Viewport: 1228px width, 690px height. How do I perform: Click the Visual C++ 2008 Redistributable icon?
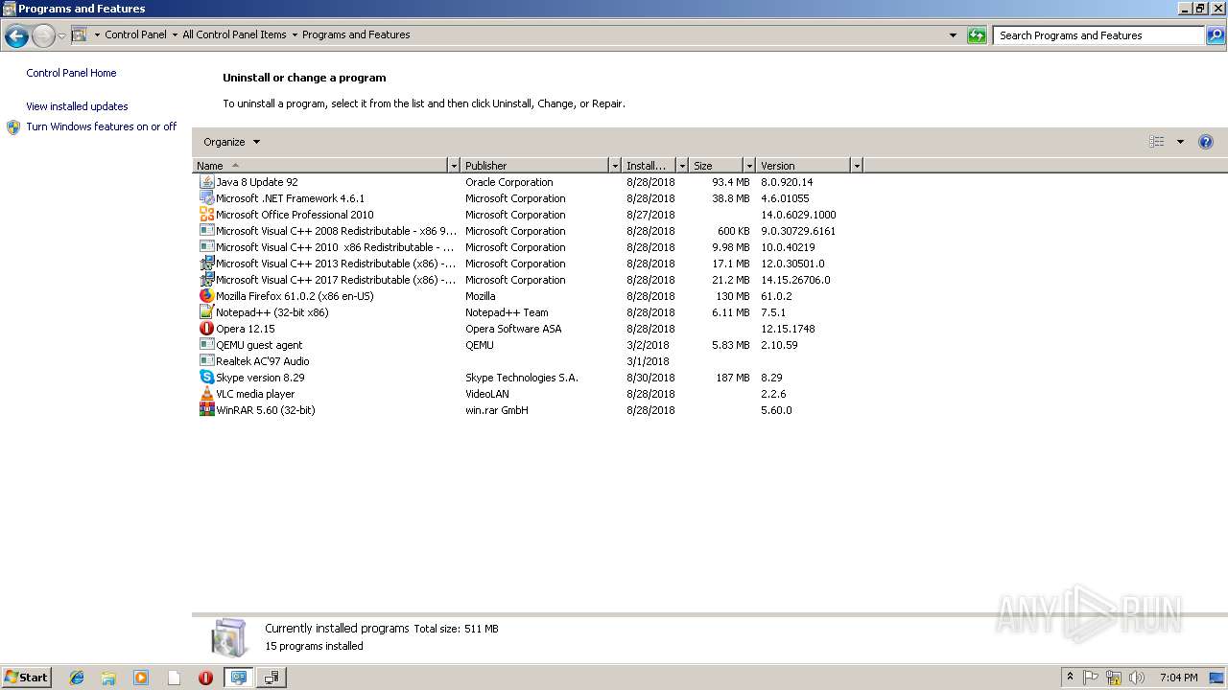point(206,231)
